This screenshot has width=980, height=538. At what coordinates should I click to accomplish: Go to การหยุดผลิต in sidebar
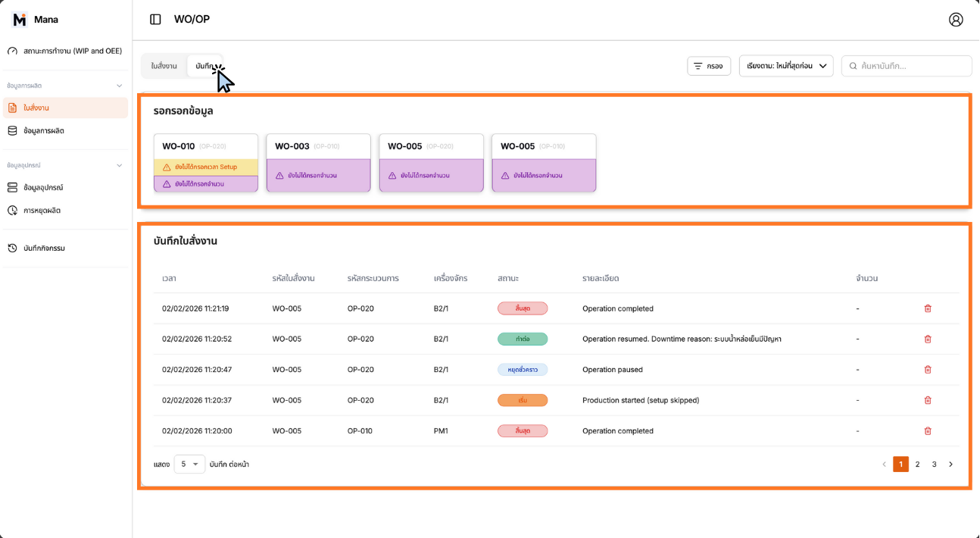coord(42,211)
